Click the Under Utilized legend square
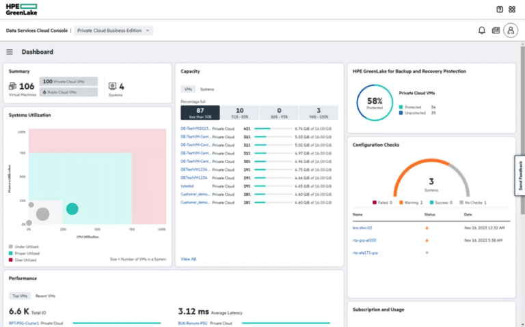Screen dimensions: 525x327 tap(11, 246)
